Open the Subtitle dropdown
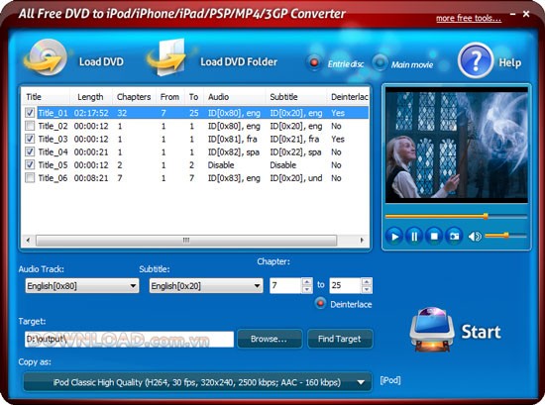The width and height of the screenshot is (545, 405). click(x=206, y=286)
